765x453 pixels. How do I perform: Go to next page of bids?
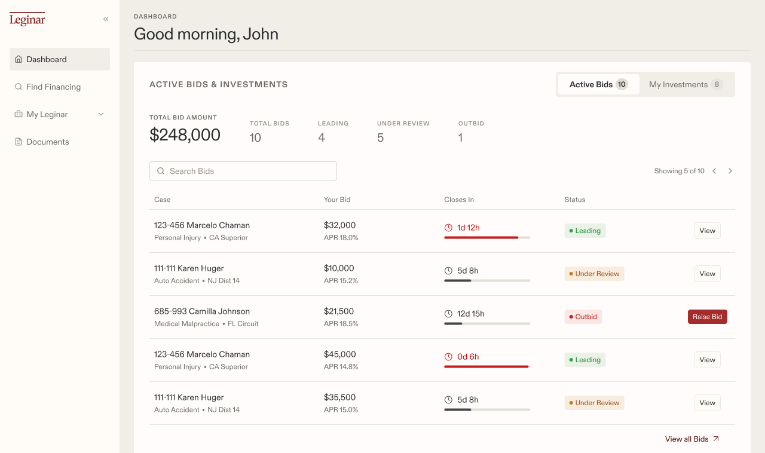tap(730, 171)
